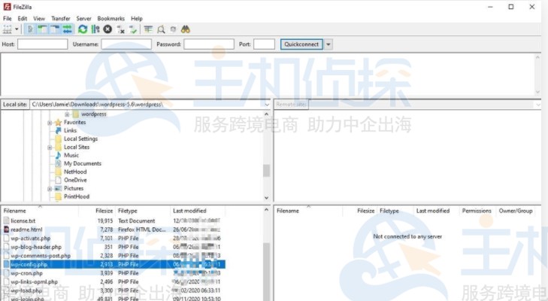Click the message log scrollbar down arrow

pyautogui.click(x=537, y=92)
